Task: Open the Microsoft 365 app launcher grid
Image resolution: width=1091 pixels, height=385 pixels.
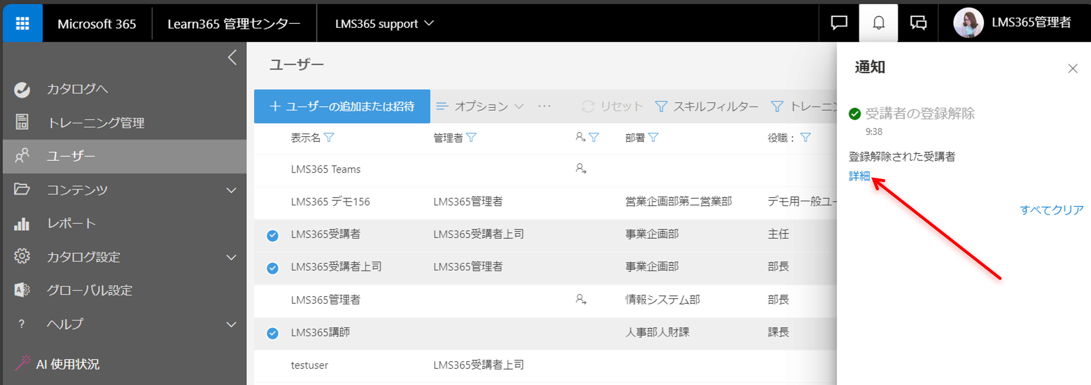Action: pyautogui.click(x=22, y=23)
